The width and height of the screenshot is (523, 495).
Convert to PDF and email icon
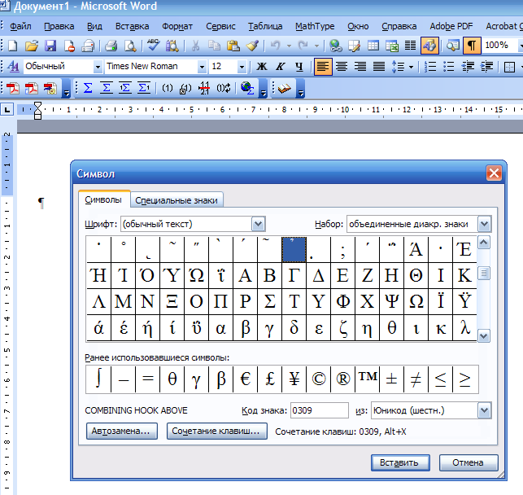point(50,89)
